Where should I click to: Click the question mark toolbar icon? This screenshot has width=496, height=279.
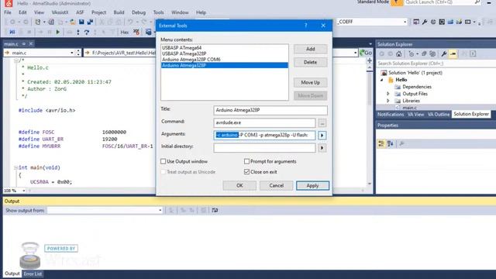[x=87, y=33]
